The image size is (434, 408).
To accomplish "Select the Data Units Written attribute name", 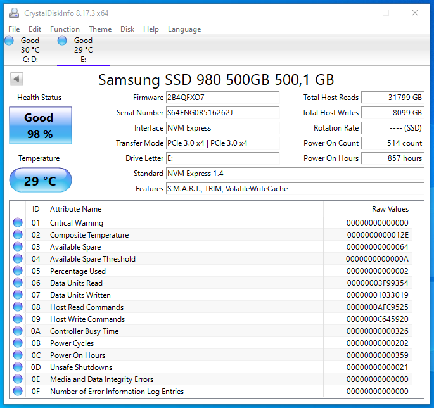I will coord(80,295).
